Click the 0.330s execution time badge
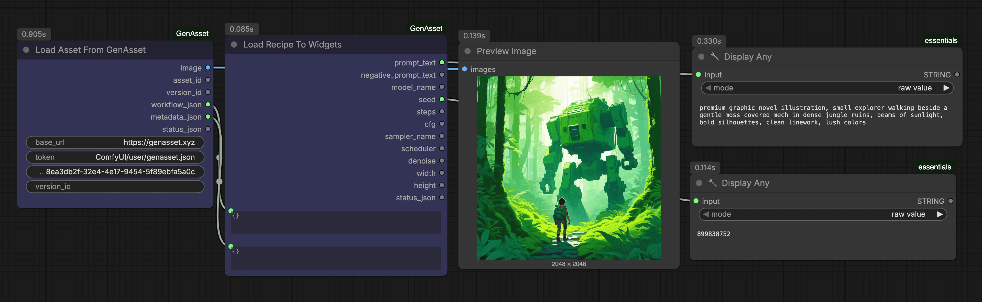Image resolution: width=982 pixels, height=302 pixels. (x=709, y=41)
